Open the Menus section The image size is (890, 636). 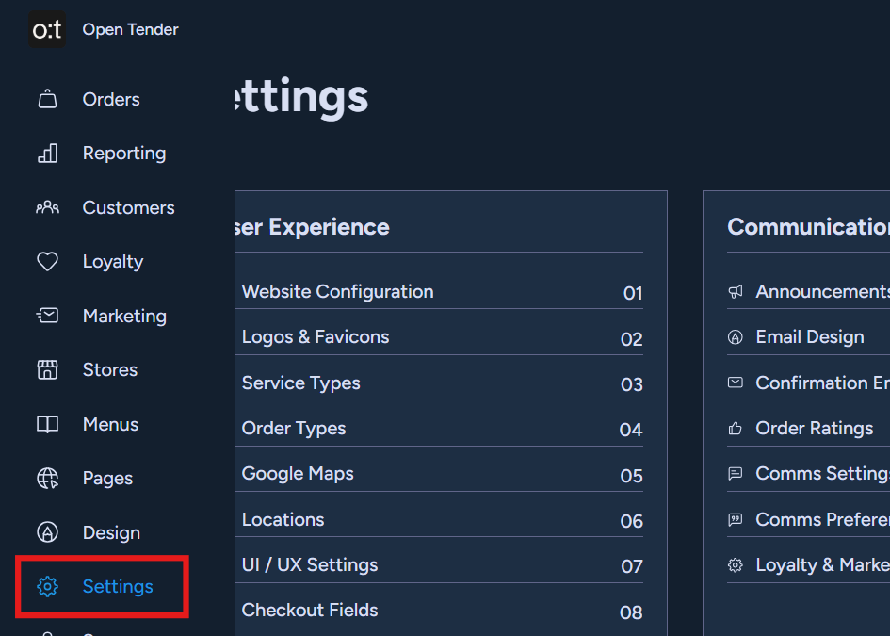coord(111,424)
